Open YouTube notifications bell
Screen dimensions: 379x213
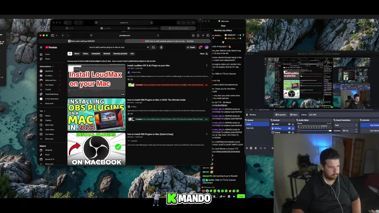point(200,47)
